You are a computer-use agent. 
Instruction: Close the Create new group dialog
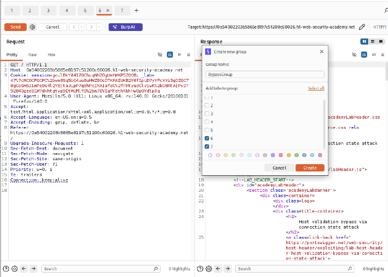pos(322,52)
